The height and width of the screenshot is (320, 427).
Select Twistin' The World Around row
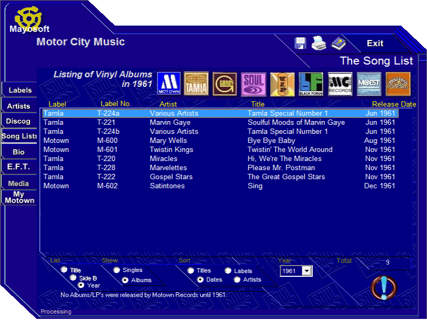point(220,150)
